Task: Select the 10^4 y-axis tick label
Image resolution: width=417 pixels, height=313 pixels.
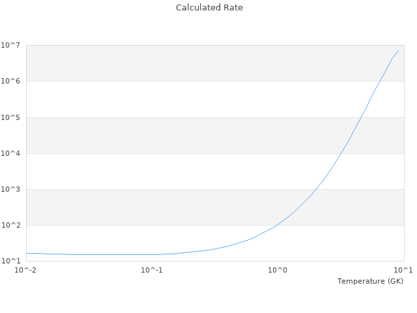Action: [11, 153]
